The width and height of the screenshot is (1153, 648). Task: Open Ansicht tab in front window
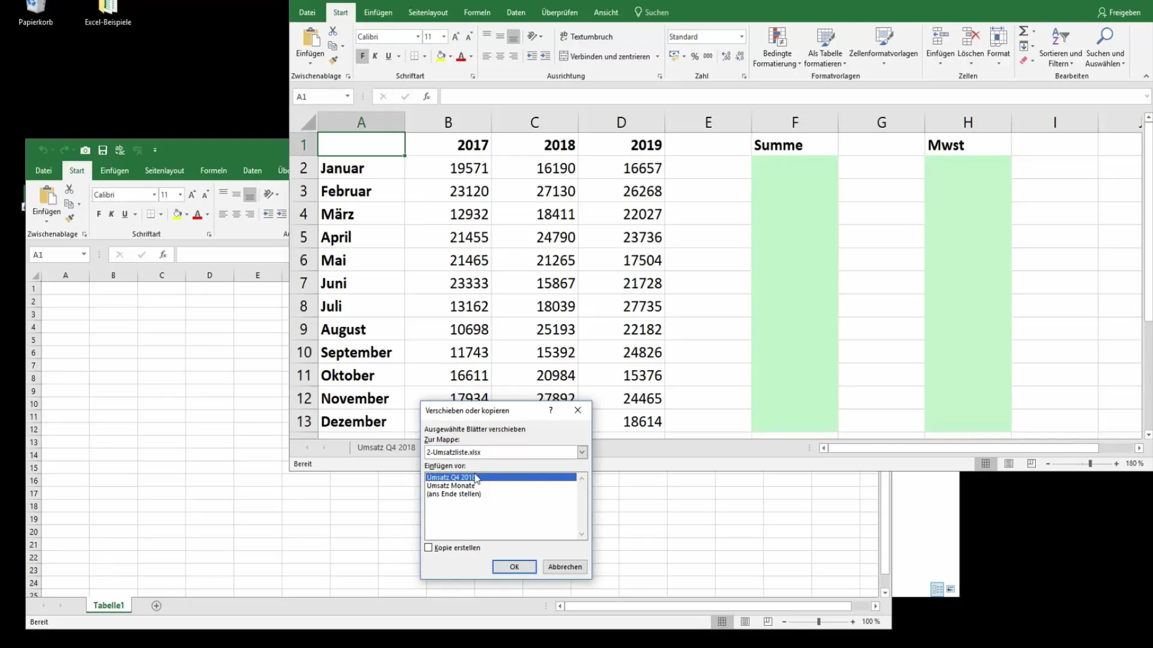click(x=606, y=12)
